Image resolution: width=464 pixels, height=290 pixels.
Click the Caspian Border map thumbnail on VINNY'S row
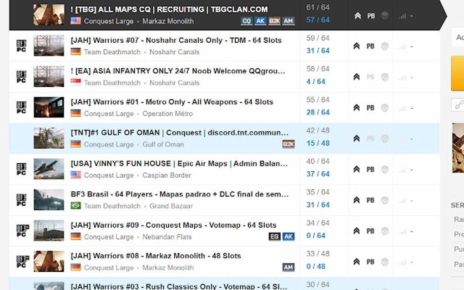pyautogui.click(x=48, y=169)
